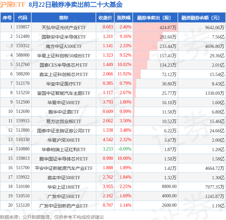The height and width of the screenshot is (220, 226).
Task: Click the percentage 9.16%
Action: coord(125,37)
